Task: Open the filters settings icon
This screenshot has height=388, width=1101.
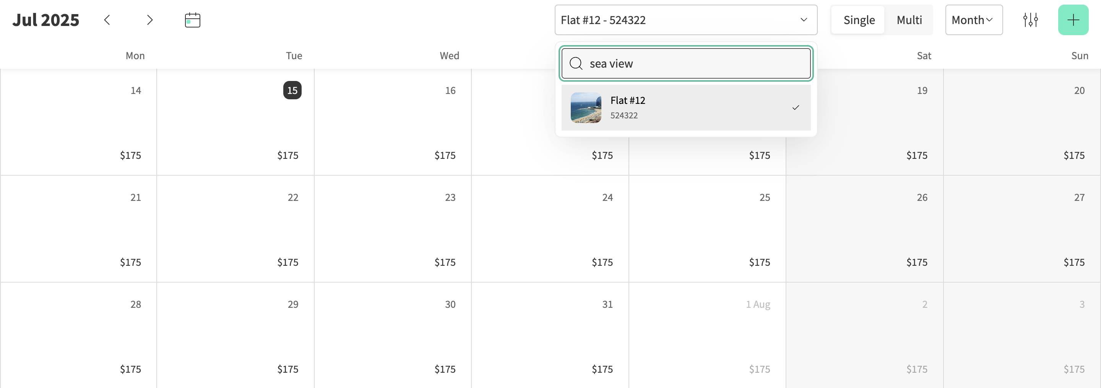Action: point(1031,19)
